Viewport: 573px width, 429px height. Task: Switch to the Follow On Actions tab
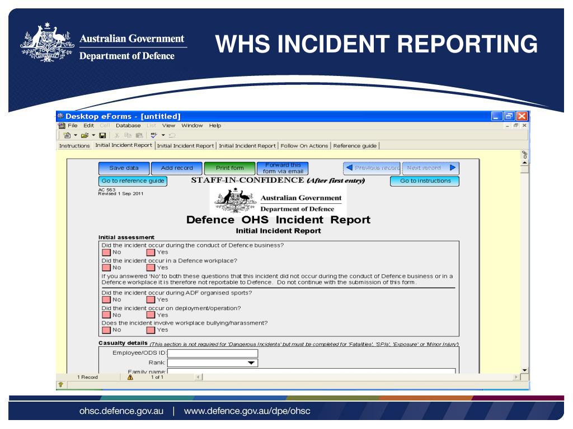(x=304, y=146)
